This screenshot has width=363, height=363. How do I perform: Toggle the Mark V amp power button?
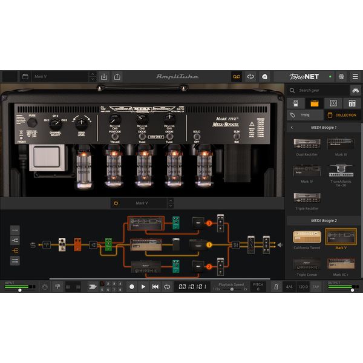click(x=116, y=203)
